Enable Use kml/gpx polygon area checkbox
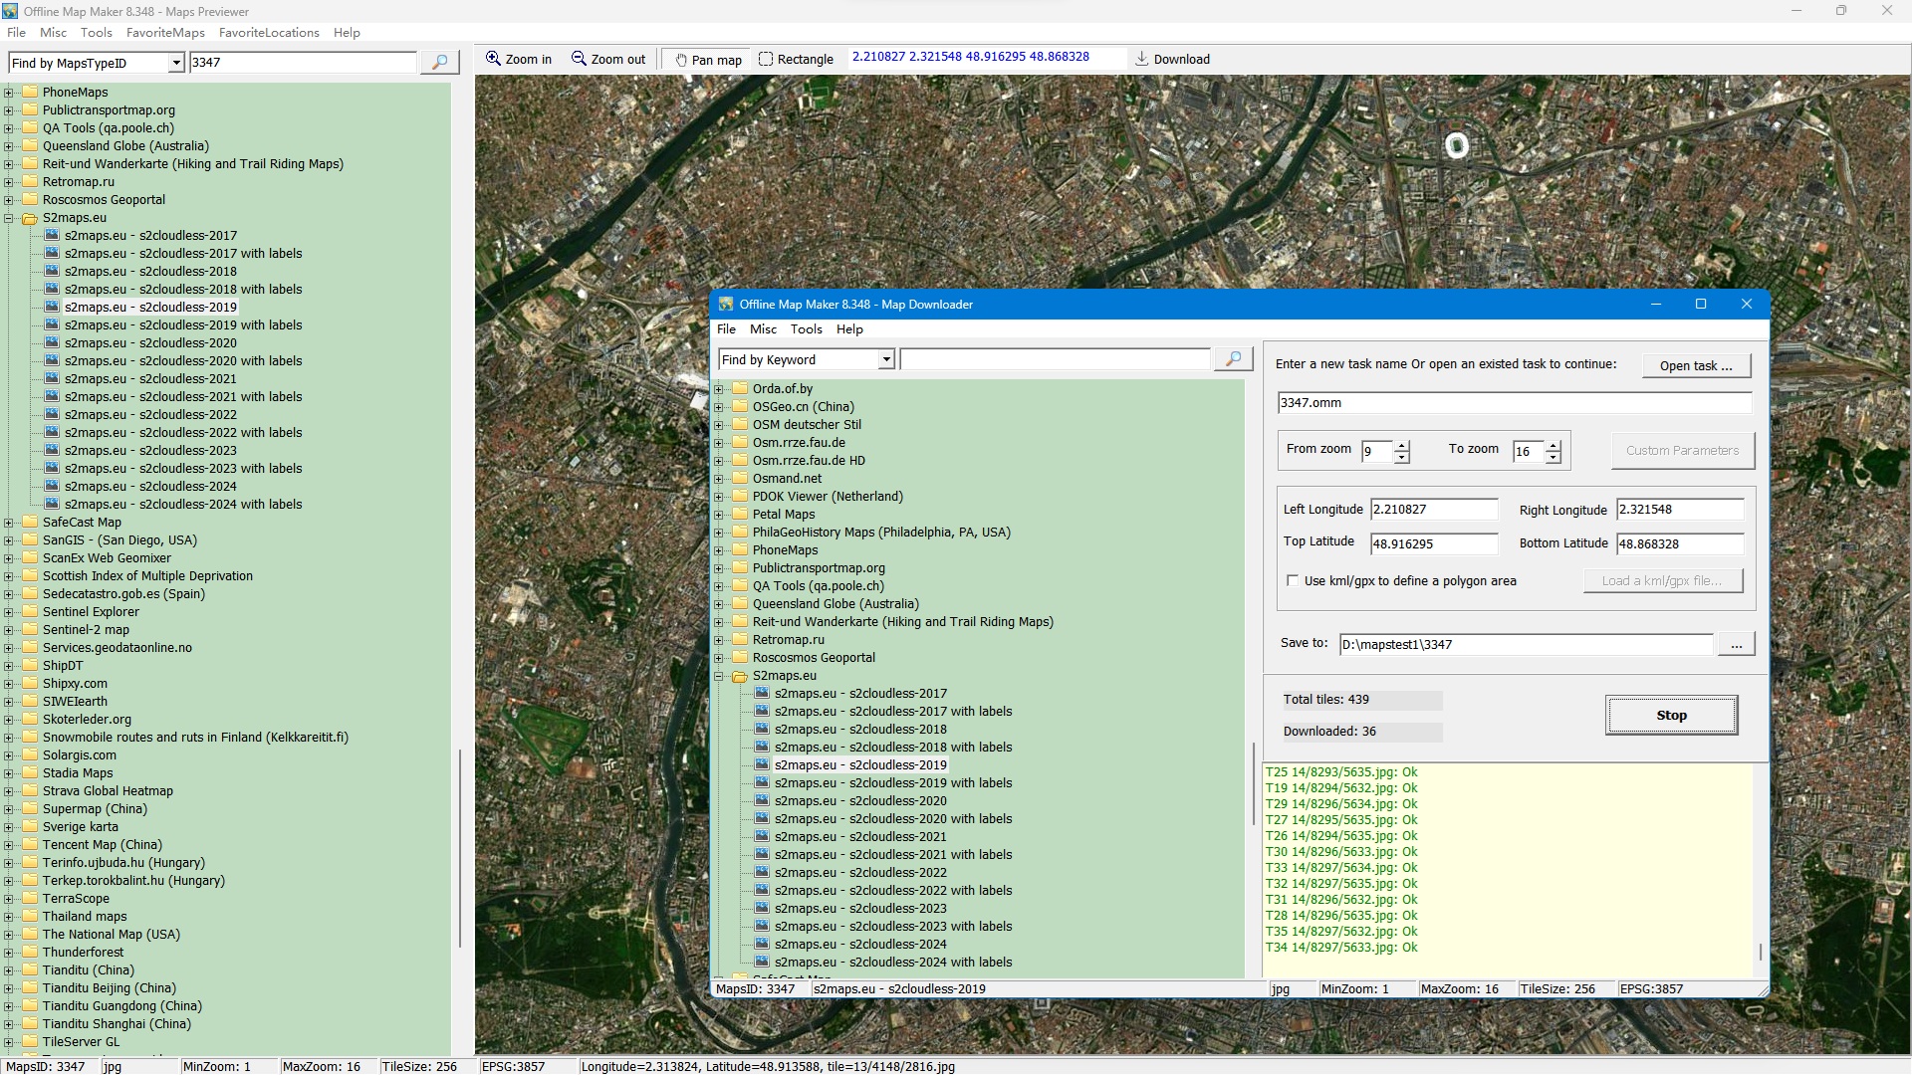 coord(1293,580)
